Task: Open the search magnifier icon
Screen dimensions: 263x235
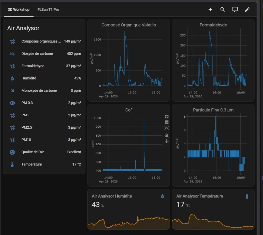Action: coord(223,10)
